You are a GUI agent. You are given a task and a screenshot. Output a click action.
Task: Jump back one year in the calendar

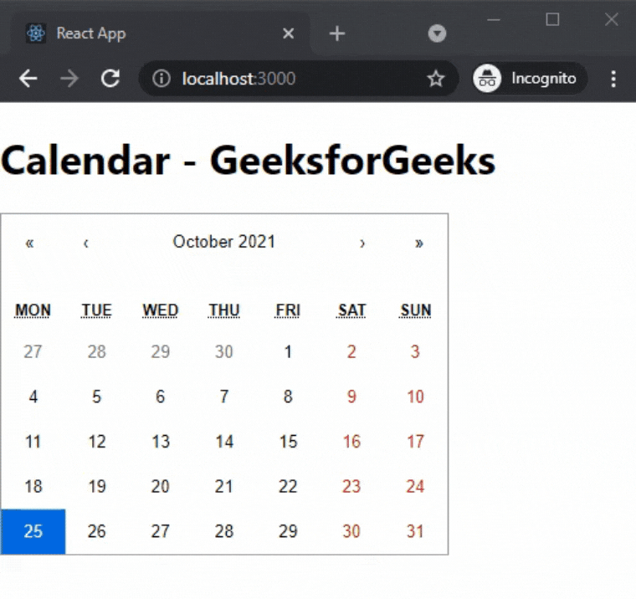tap(30, 243)
